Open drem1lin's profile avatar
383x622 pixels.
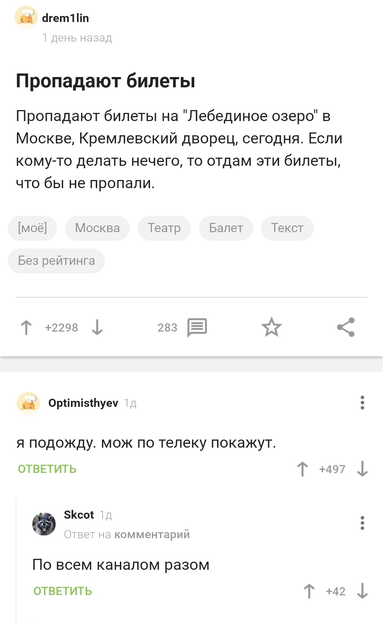[26, 18]
